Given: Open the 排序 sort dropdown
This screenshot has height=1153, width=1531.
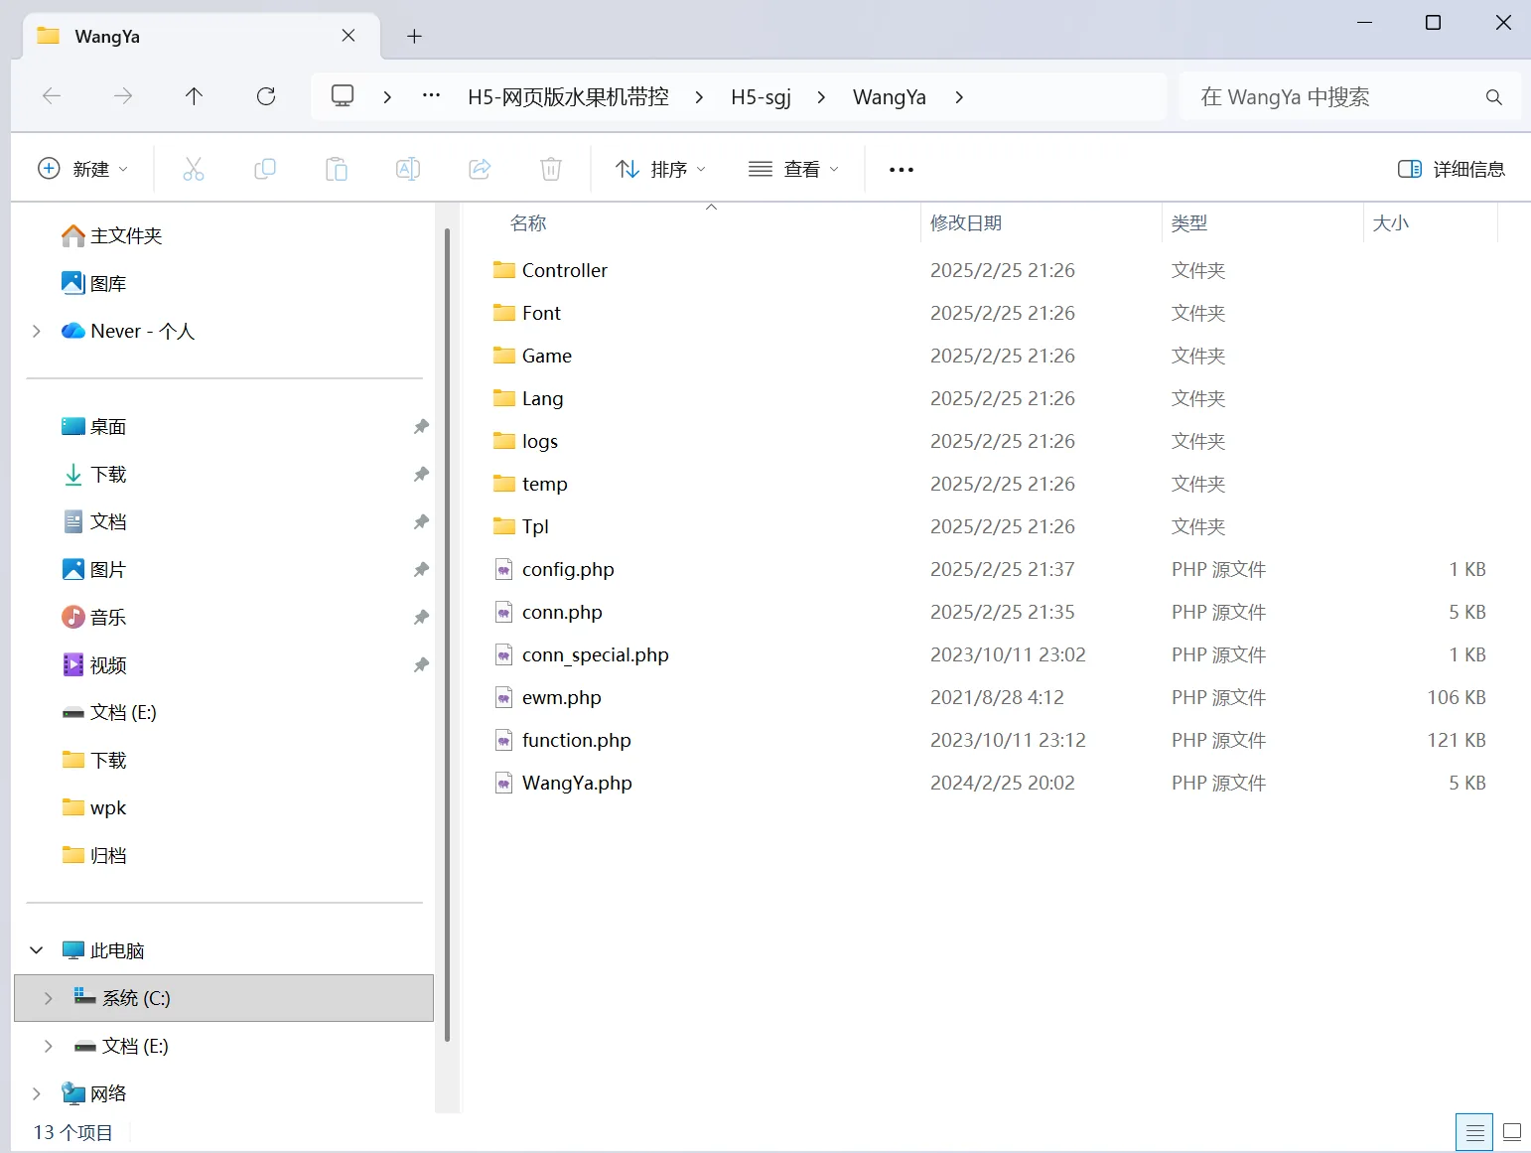Looking at the screenshot, I should pyautogui.click(x=661, y=169).
